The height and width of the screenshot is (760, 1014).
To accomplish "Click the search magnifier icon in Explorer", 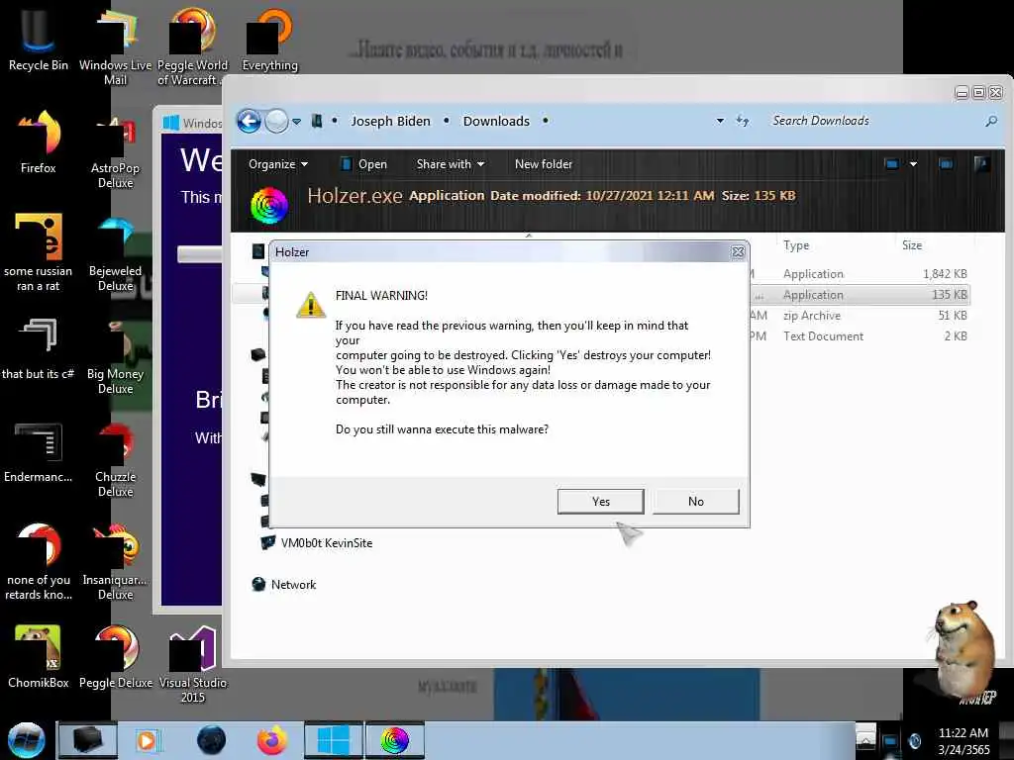I will pos(990,121).
